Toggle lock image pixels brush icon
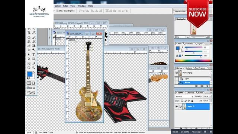The width and height of the screenshot is (238, 134). pos(186,101)
